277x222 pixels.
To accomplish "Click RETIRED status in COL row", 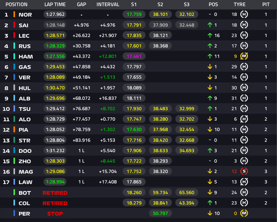I will tap(55, 203).
